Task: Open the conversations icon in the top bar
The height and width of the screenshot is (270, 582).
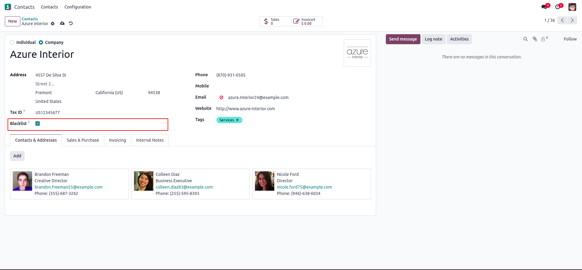Action: click(544, 7)
